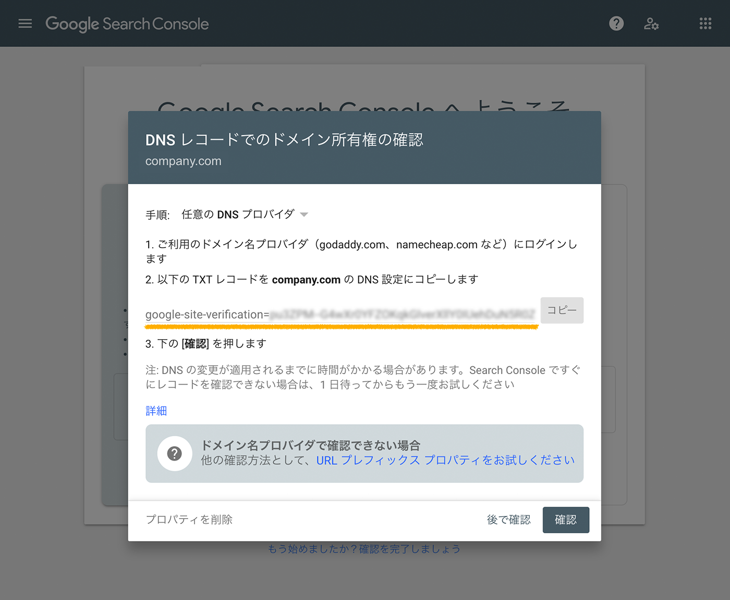Click step 3 text 下の [確認] を押します
The height and width of the screenshot is (600, 730).
point(206,344)
